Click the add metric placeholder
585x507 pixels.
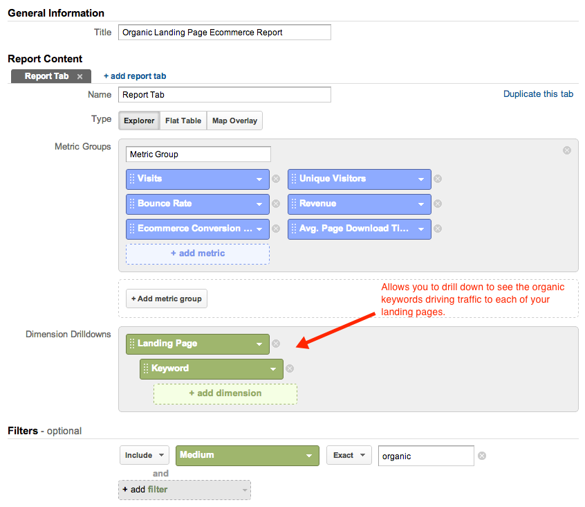(x=198, y=254)
